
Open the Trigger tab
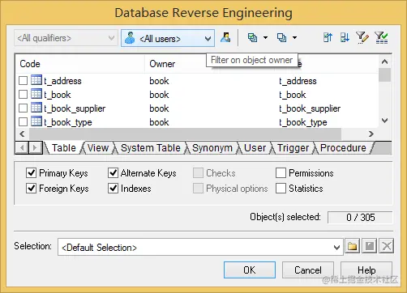tap(293, 148)
